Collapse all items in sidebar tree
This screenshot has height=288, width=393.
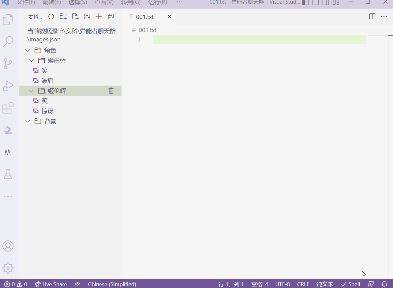click(x=111, y=17)
